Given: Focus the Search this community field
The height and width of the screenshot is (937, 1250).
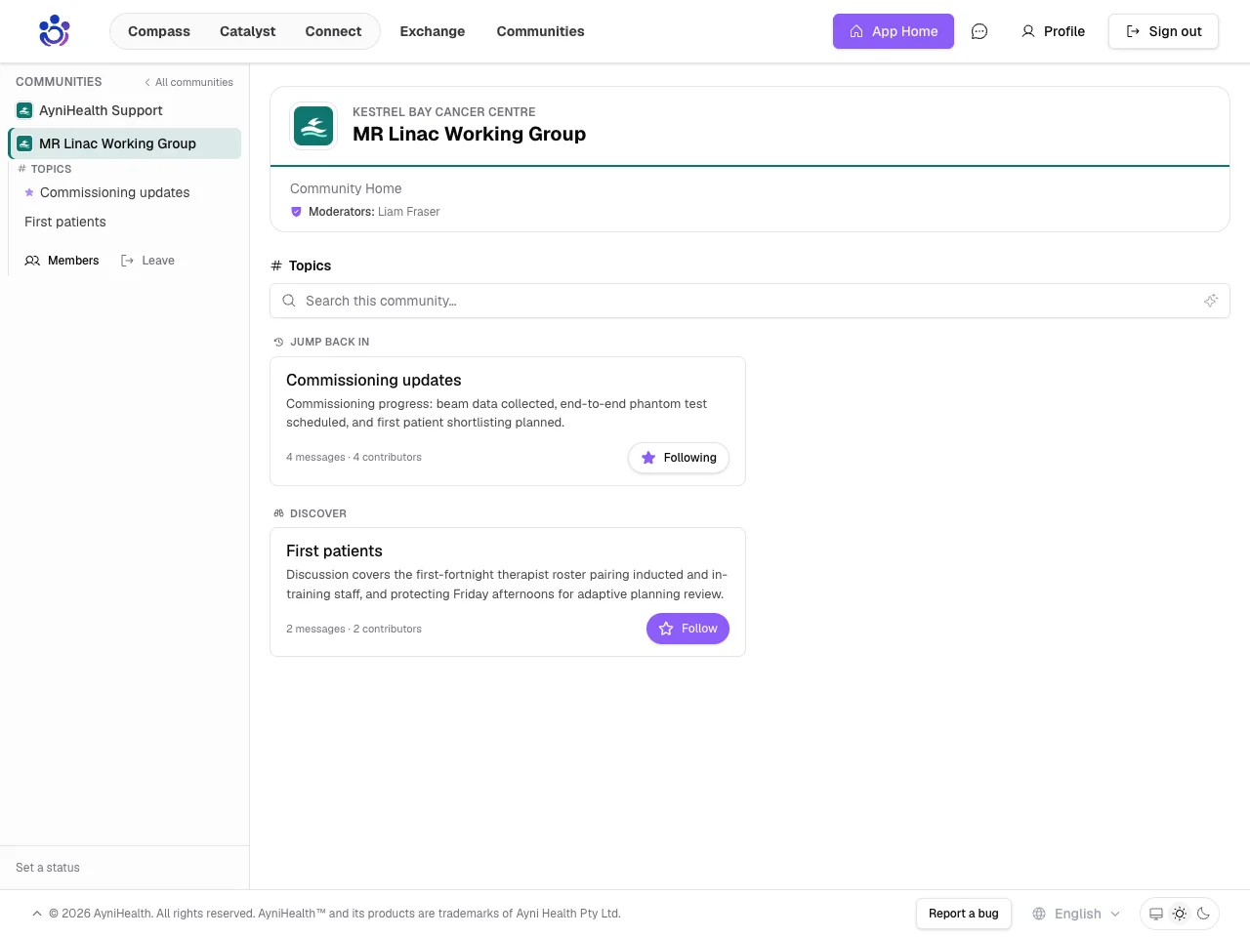Looking at the screenshot, I should [750, 301].
